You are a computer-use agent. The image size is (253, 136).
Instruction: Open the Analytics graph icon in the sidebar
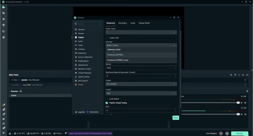(3, 31)
